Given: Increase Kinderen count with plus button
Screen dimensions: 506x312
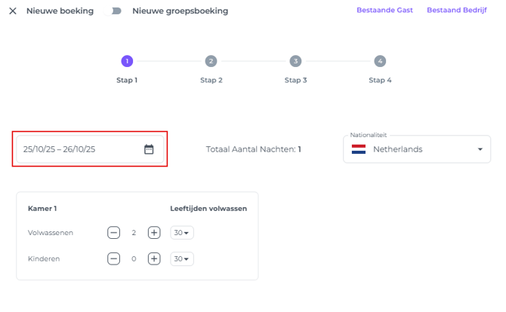Looking at the screenshot, I should (154, 258).
